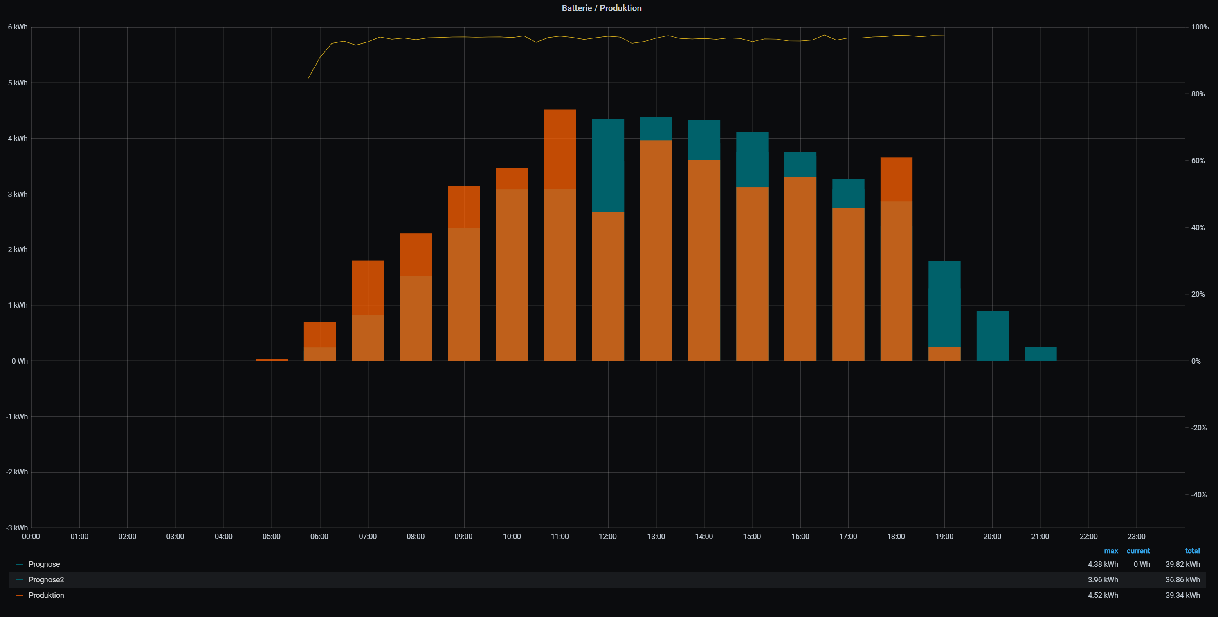Click the teal forecast bar at 21:00

click(x=1040, y=354)
